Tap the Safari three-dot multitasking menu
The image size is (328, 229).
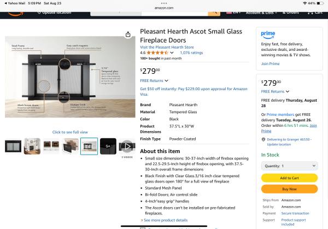[164, 3]
